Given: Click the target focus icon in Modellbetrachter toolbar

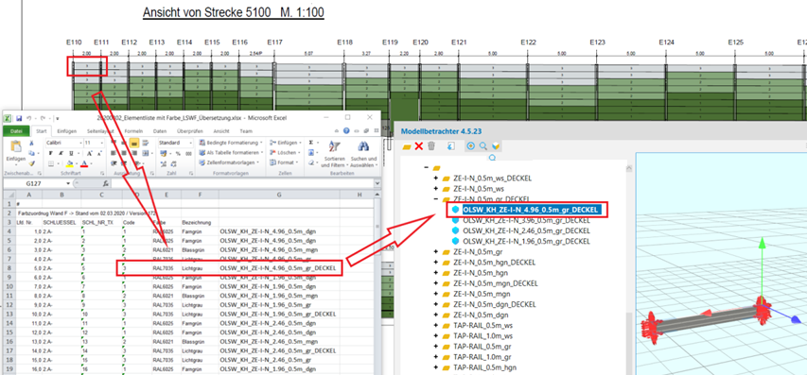Looking at the screenshot, I should click(471, 146).
